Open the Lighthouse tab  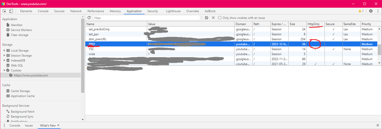click(x=173, y=11)
